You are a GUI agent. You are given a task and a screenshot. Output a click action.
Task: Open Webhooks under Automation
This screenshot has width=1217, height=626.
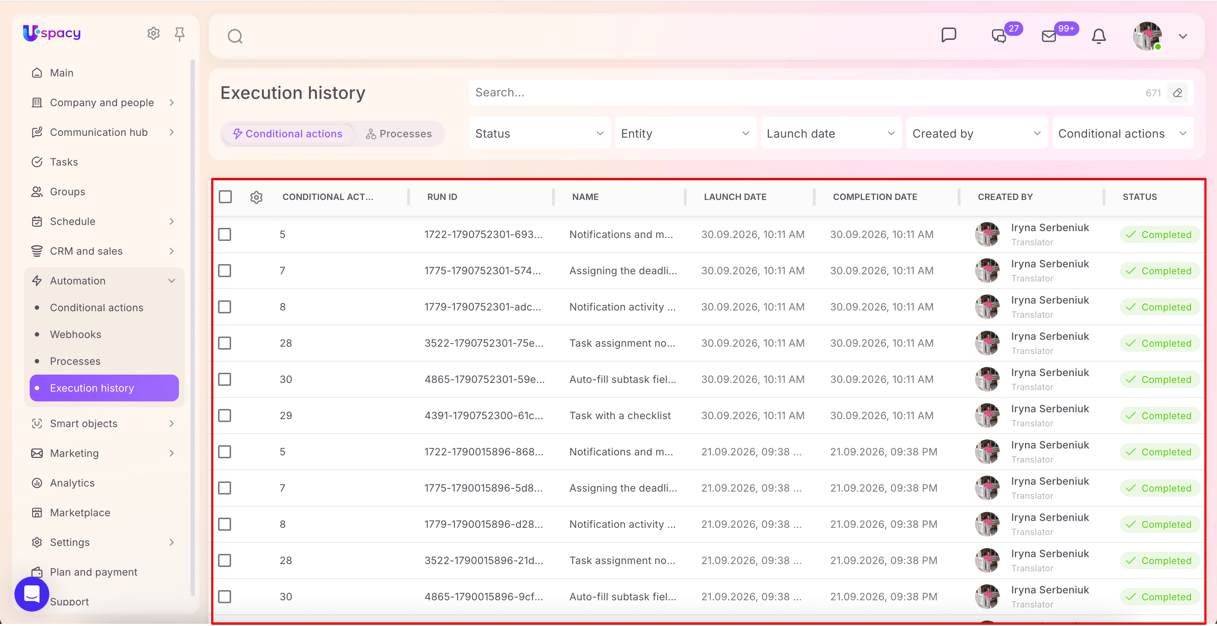pos(76,334)
